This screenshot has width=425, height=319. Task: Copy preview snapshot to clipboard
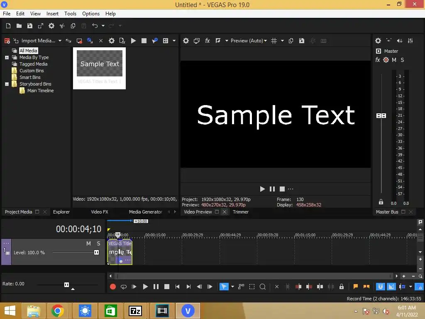(x=291, y=41)
